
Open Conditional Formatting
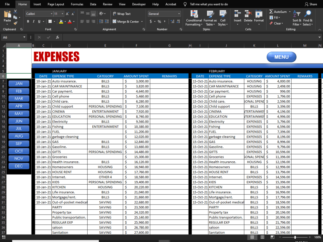(x=194, y=18)
